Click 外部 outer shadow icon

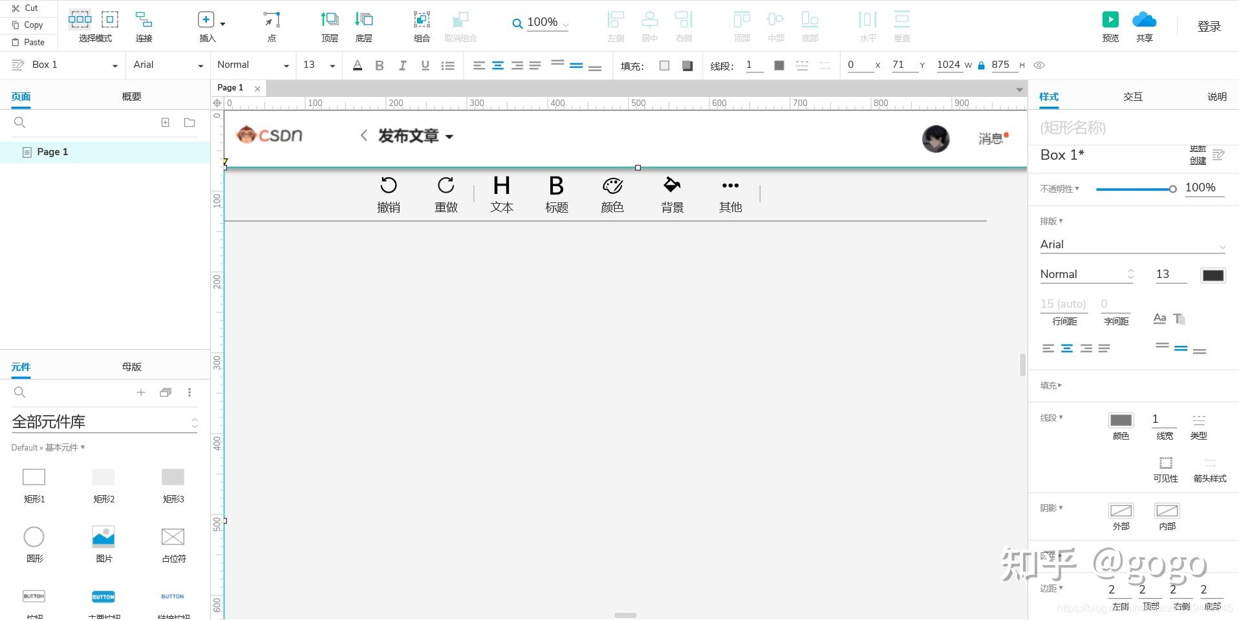click(x=1121, y=511)
